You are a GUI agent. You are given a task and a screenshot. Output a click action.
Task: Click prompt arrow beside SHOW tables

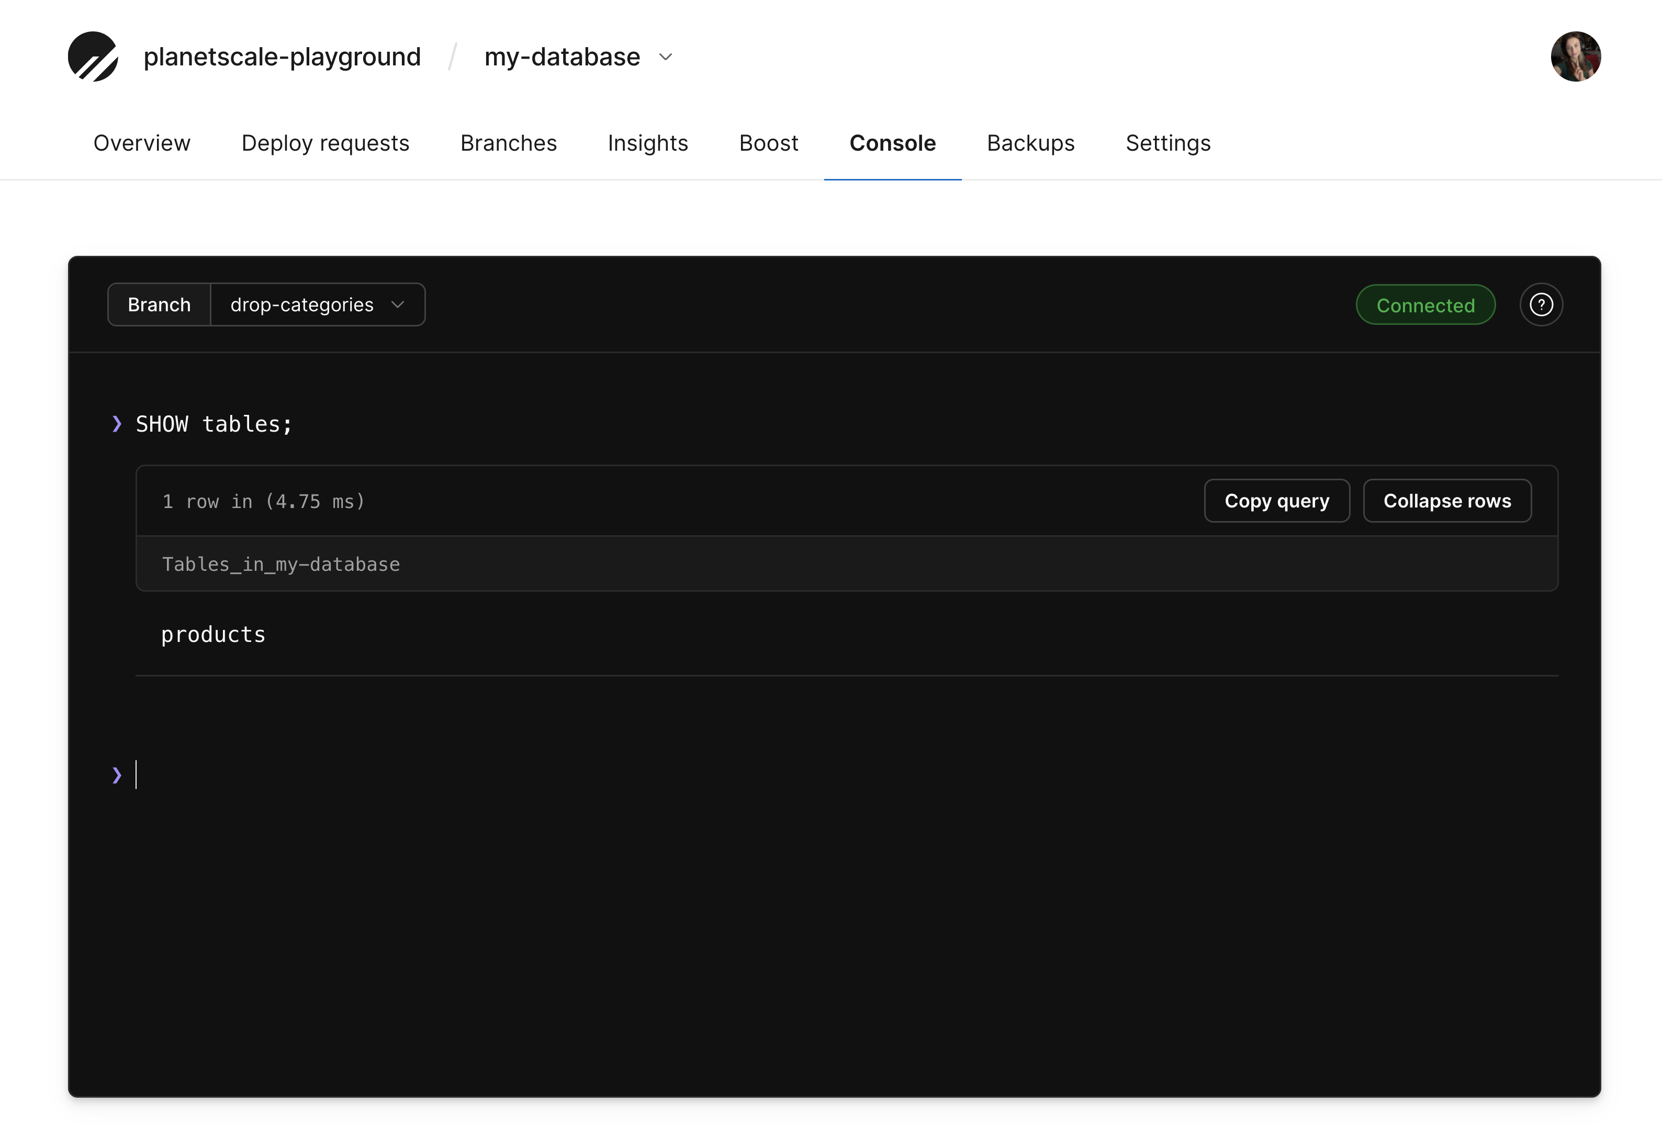tap(117, 425)
